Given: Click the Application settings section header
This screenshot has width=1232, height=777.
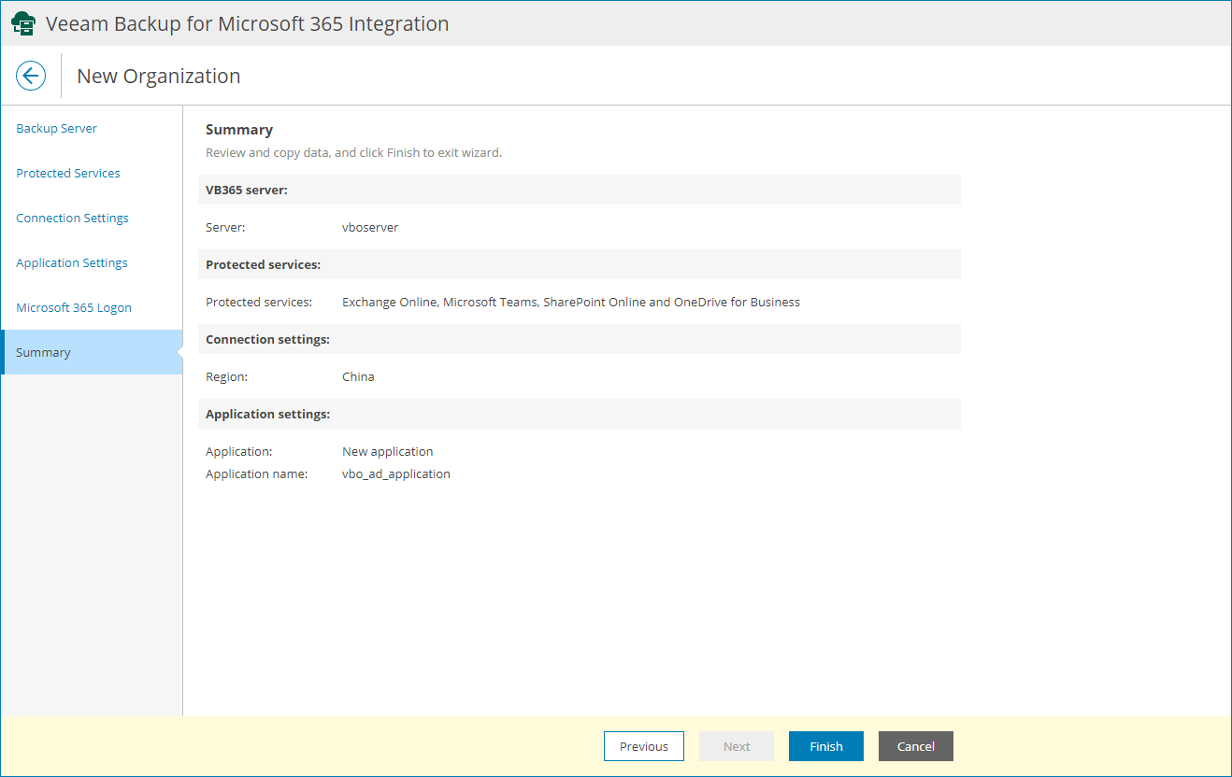Looking at the screenshot, I should tap(580, 414).
